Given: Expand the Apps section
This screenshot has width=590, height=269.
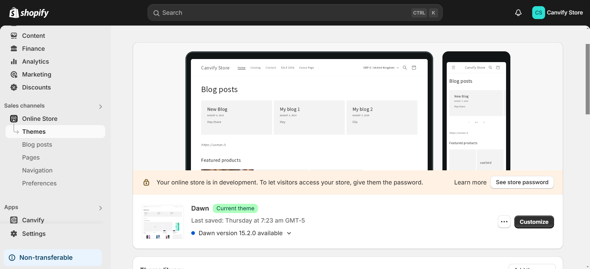Looking at the screenshot, I should [101, 208].
